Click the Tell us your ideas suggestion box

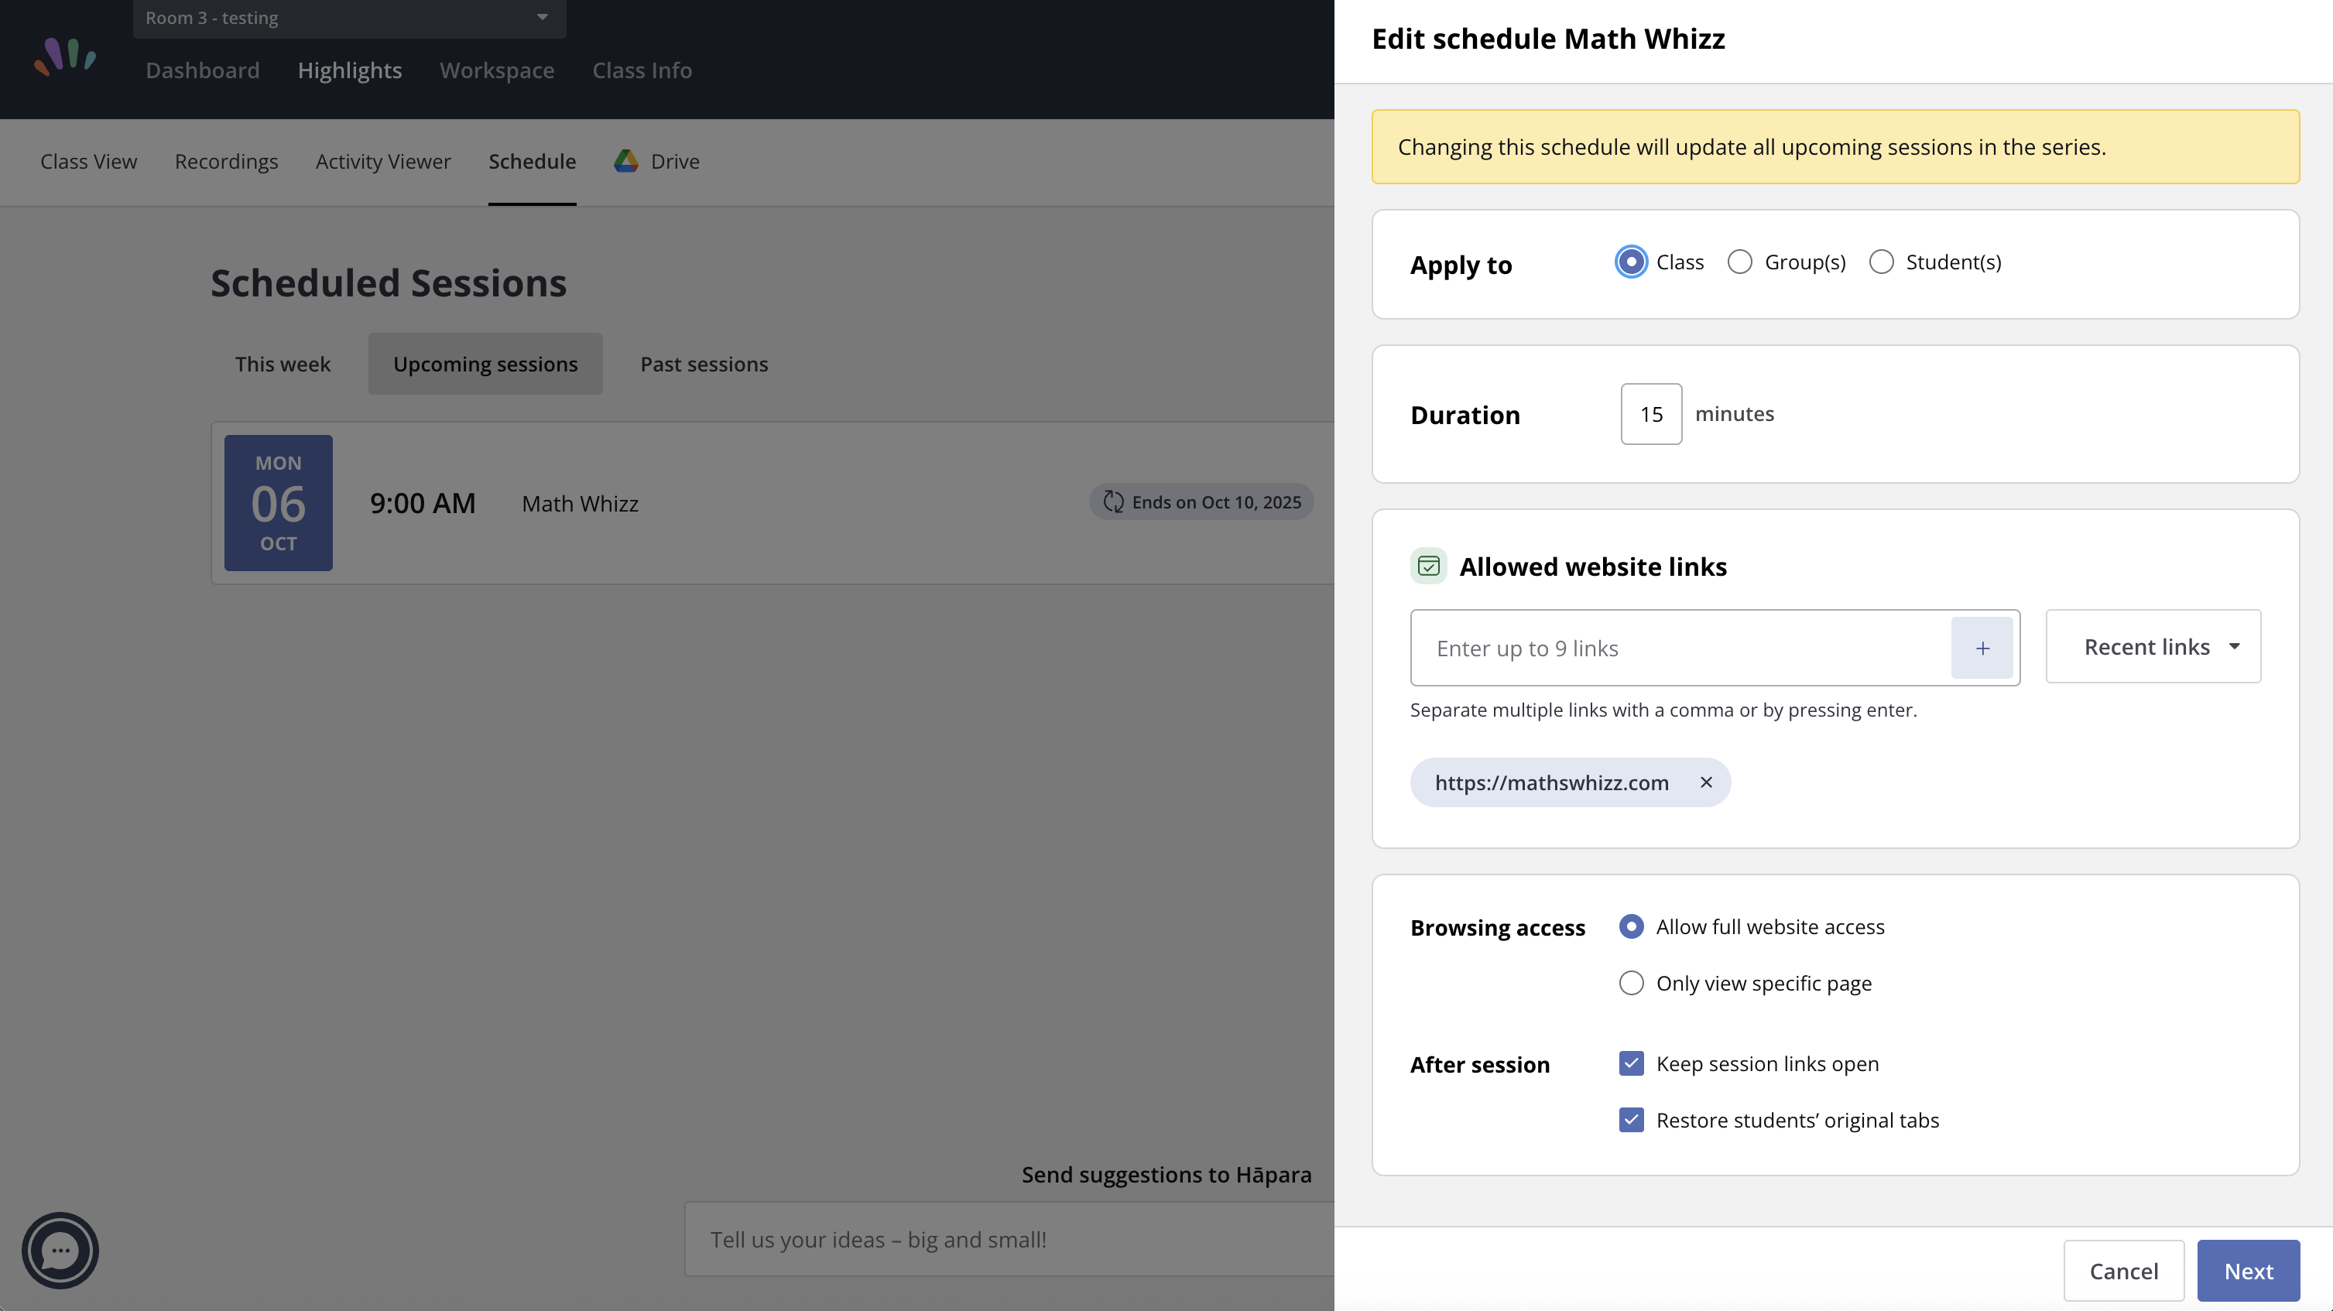pyautogui.click(x=1009, y=1240)
